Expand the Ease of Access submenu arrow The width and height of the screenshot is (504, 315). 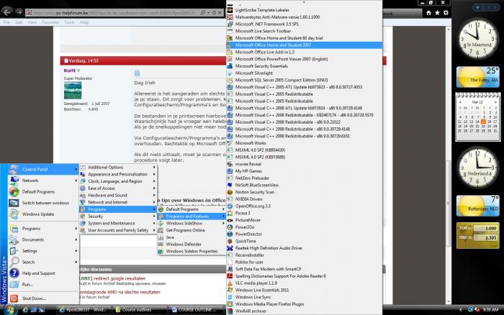154,188
